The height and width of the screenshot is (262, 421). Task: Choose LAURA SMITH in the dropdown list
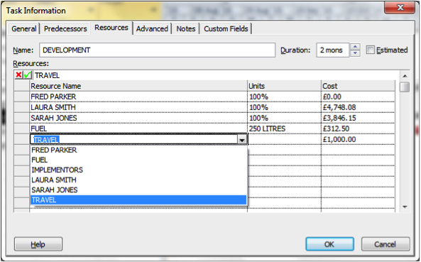pos(138,180)
